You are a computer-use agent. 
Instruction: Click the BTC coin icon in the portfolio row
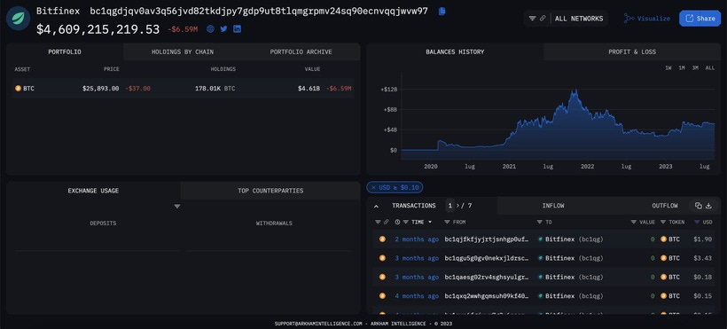pyautogui.click(x=18, y=88)
